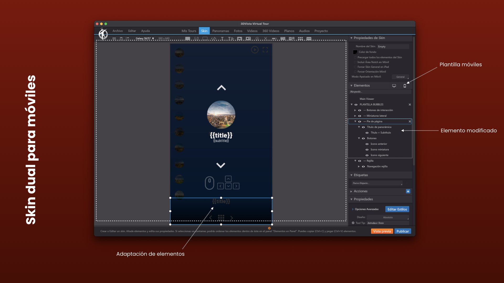Add new action with plus icon

[408, 191]
